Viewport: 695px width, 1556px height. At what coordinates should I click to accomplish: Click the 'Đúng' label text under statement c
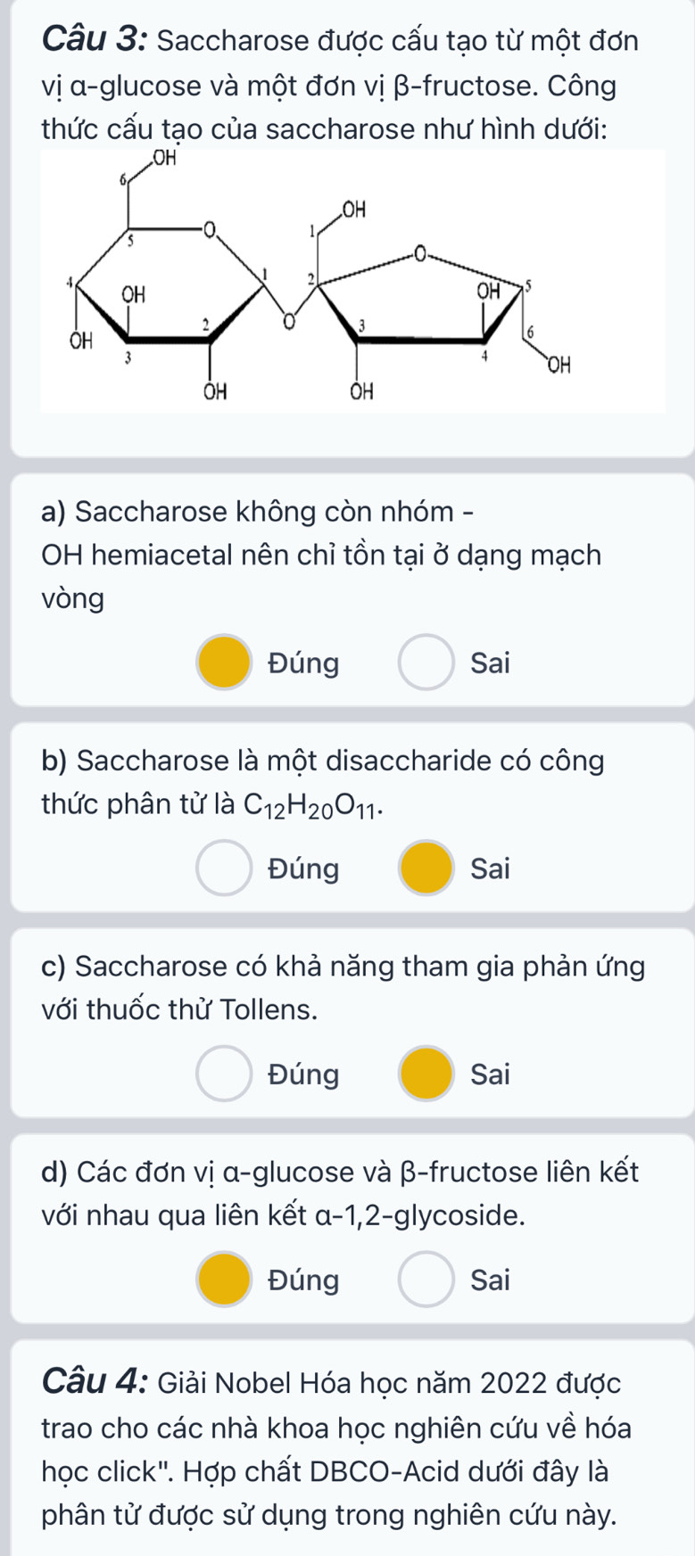[303, 1074]
